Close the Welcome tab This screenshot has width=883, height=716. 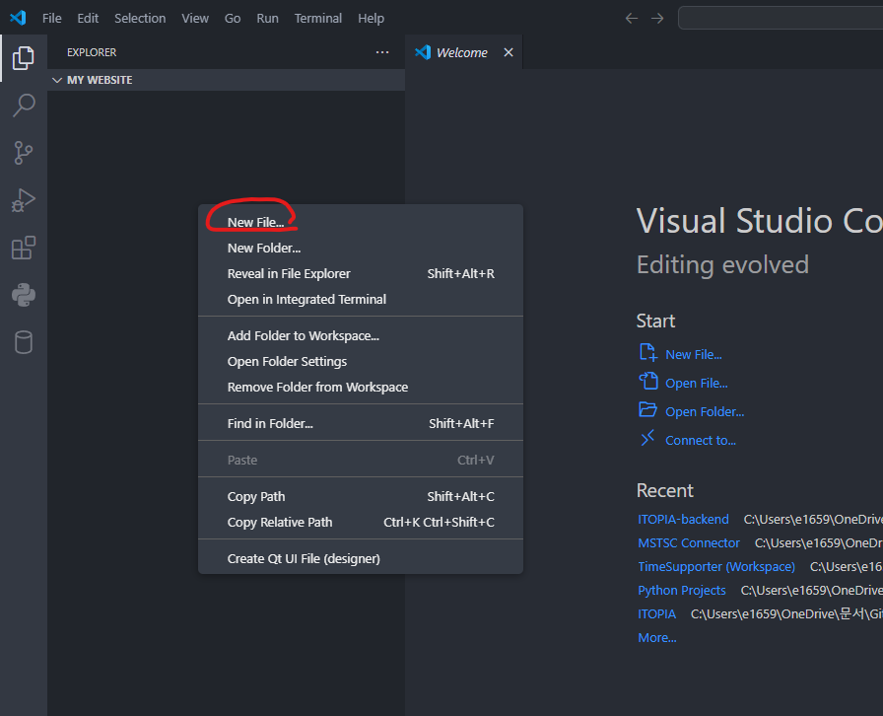tap(509, 52)
